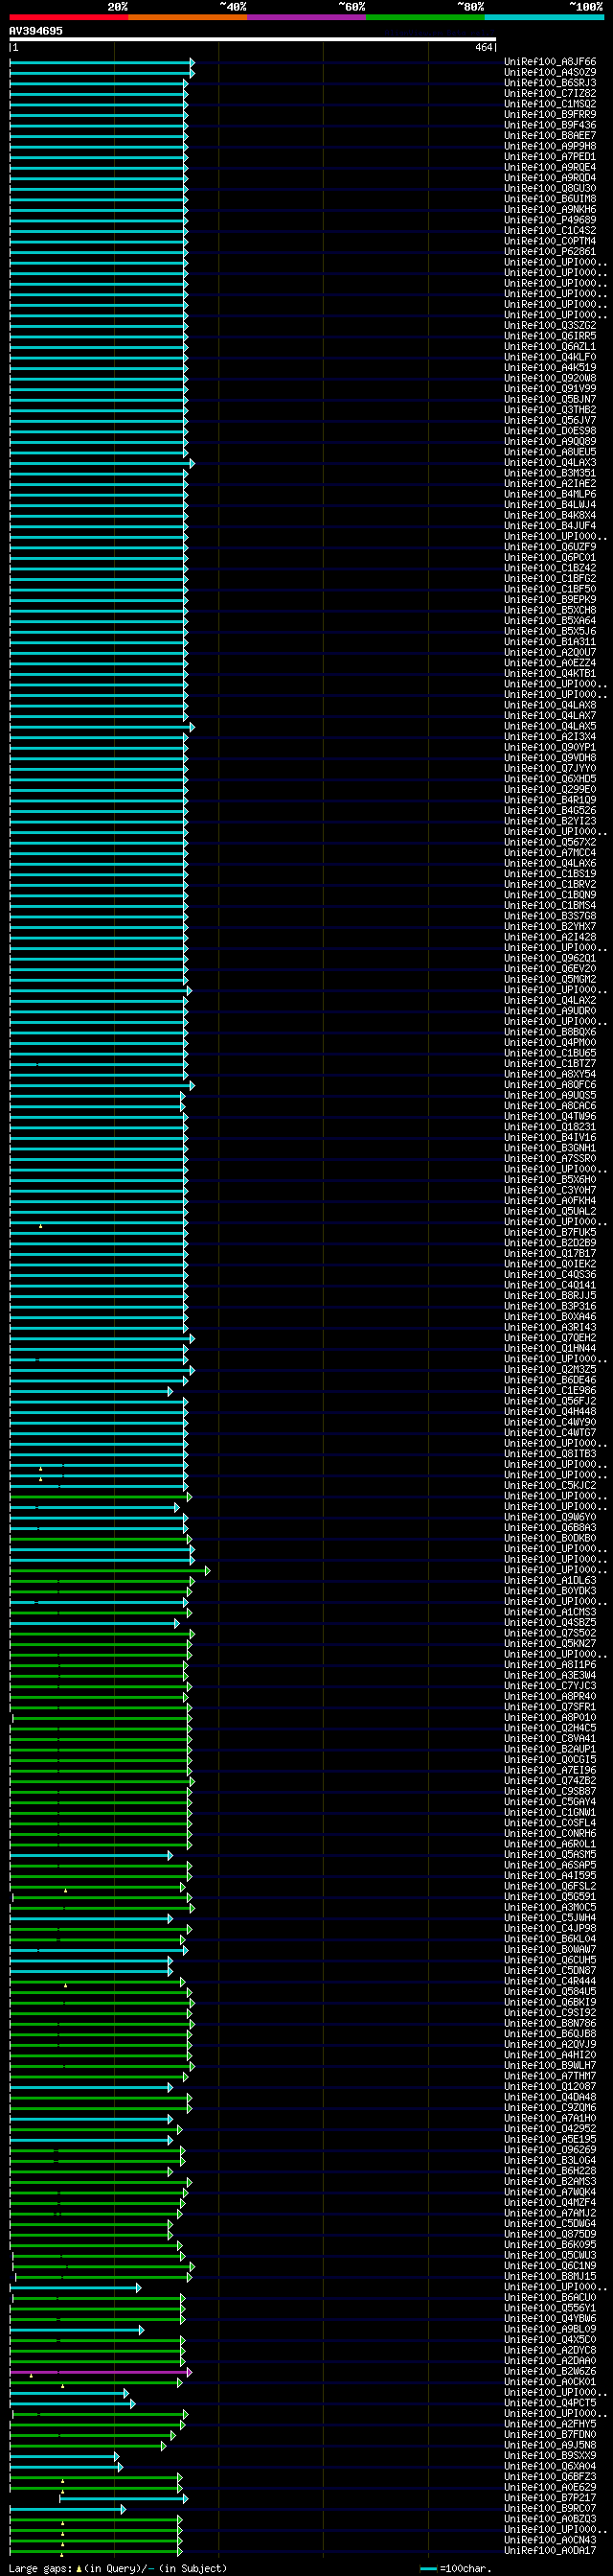This screenshot has width=613, height=2576.
Task: Click the UniRef100_Q299E0 label
Action: point(550,789)
